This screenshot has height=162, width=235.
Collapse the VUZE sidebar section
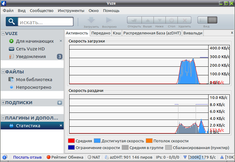3,34
